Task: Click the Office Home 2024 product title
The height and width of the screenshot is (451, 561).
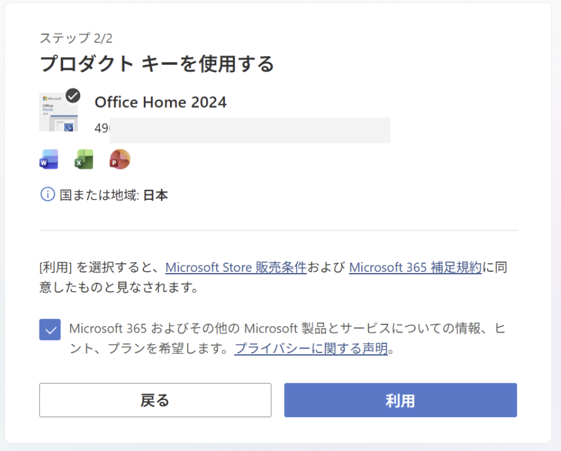Action: (x=160, y=102)
